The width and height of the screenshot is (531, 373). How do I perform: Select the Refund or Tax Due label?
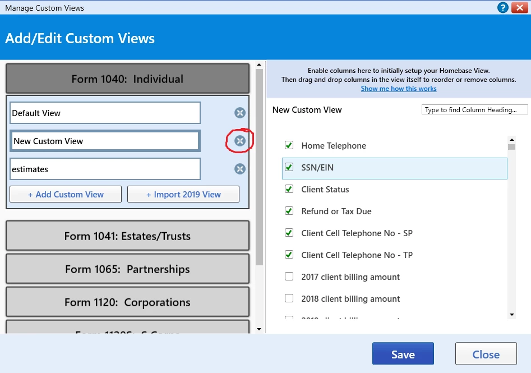336,211
